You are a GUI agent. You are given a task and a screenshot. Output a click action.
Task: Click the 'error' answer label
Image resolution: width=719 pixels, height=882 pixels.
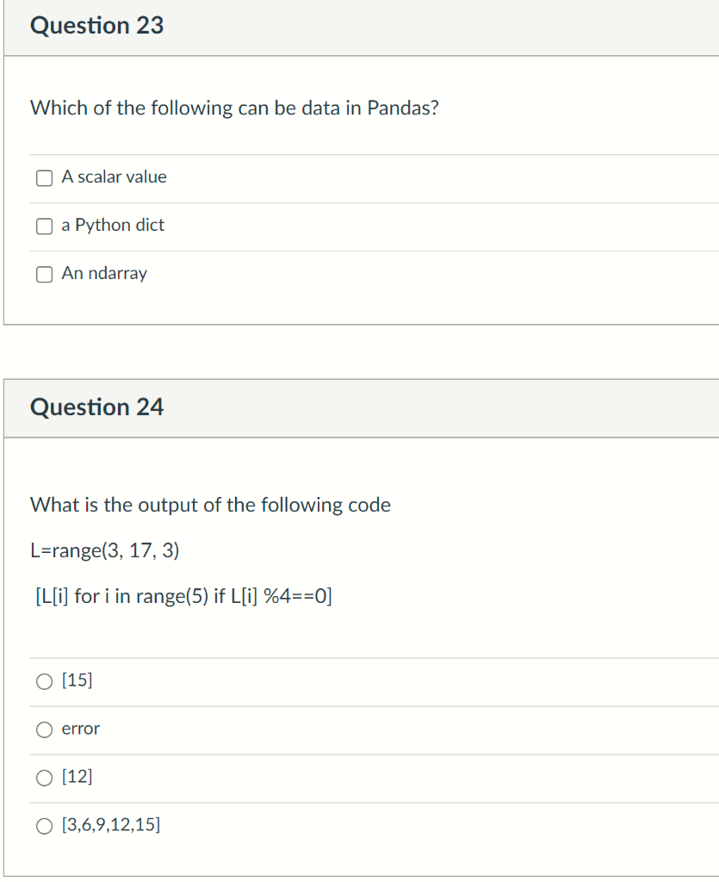pos(80,729)
